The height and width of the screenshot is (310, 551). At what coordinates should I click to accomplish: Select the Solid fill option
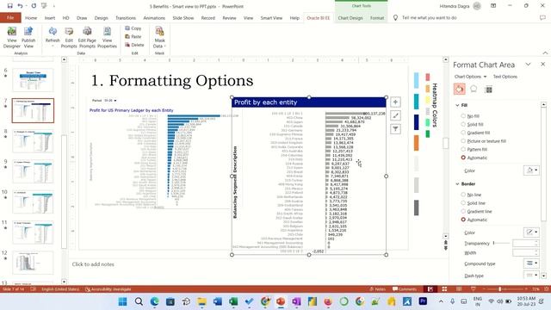click(472, 124)
